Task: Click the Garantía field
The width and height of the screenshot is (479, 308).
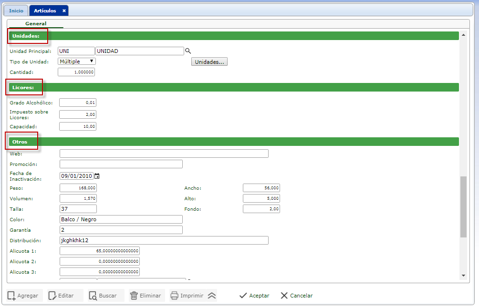Action: 121,230
